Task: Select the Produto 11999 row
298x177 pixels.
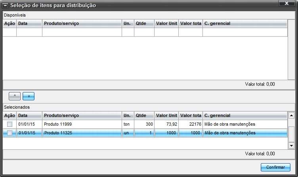Action: [x=145, y=124]
